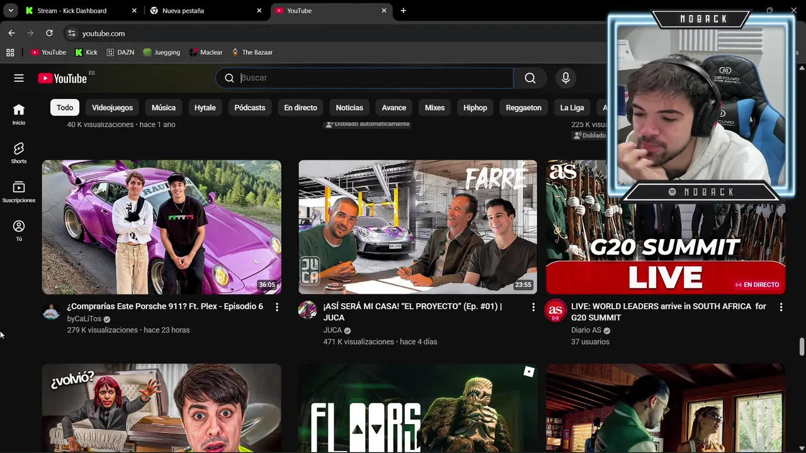Screen dimensions: 806x453
Task: Open The Bazaar bookmark
Action: (x=252, y=52)
